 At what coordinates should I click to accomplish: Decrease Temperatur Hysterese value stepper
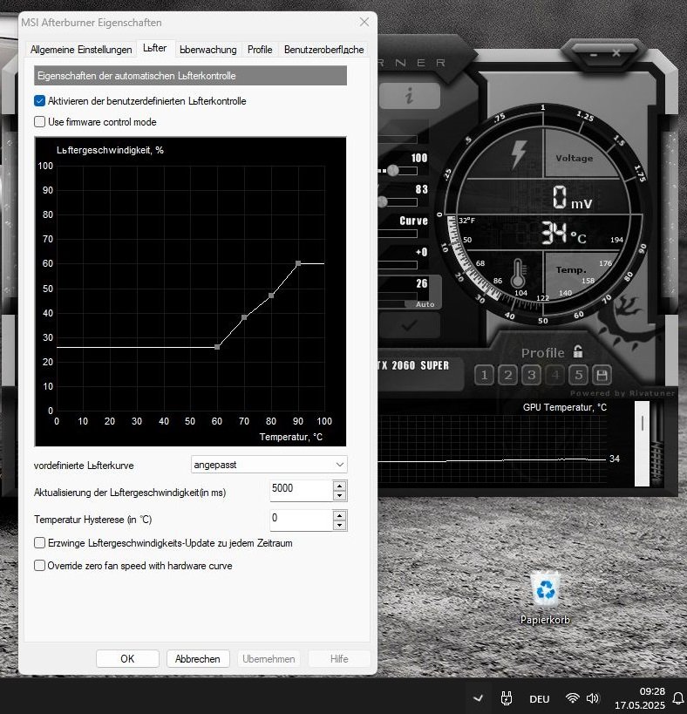[340, 526]
